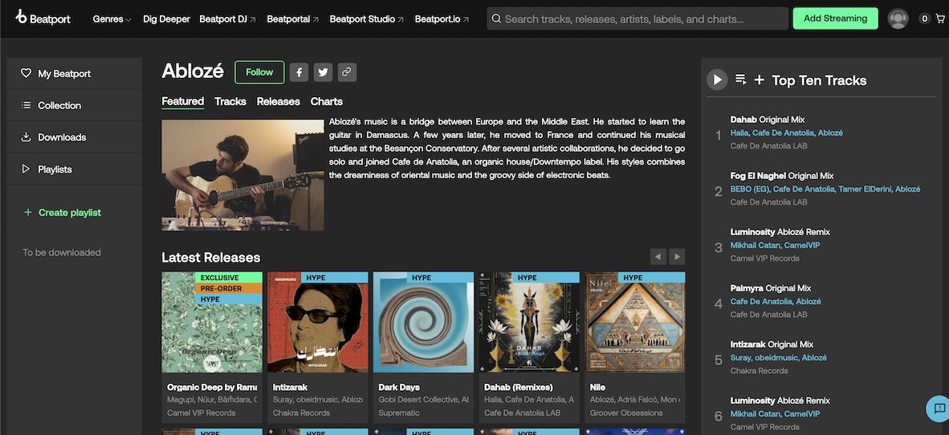The width and height of the screenshot is (949, 435).
Task: Select the Featured tab
Action: (183, 102)
